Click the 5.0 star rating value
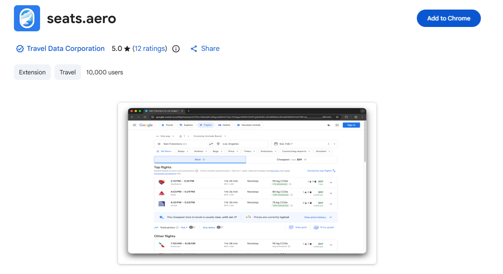This screenshot has height=274, width=503. pos(121,48)
